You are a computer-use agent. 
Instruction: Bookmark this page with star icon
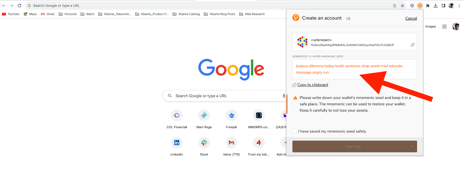[402, 5]
